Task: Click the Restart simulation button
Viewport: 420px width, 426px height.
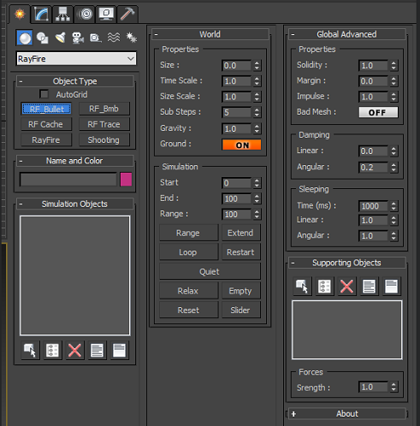Action: tap(240, 252)
